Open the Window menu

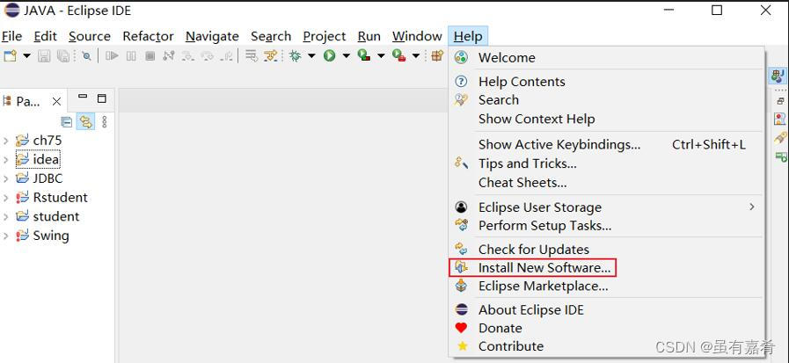coord(417,36)
